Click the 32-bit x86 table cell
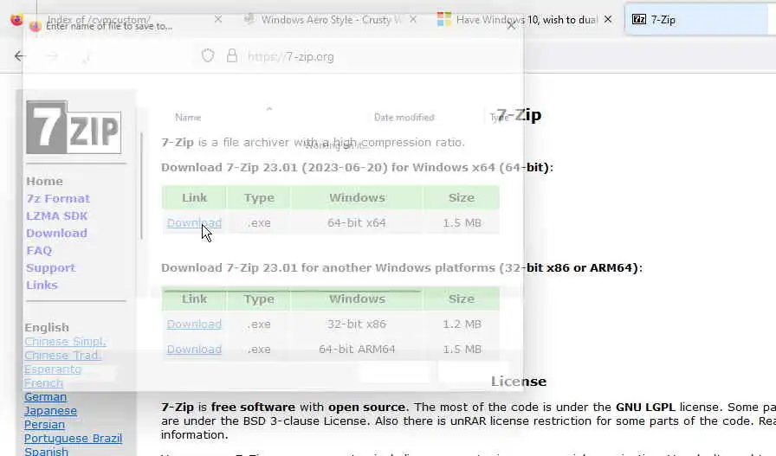Image resolution: width=776 pixels, height=456 pixels. (x=356, y=324)
